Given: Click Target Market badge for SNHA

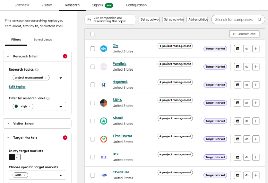Looking at the screenshot, I should tap(215, 103).
